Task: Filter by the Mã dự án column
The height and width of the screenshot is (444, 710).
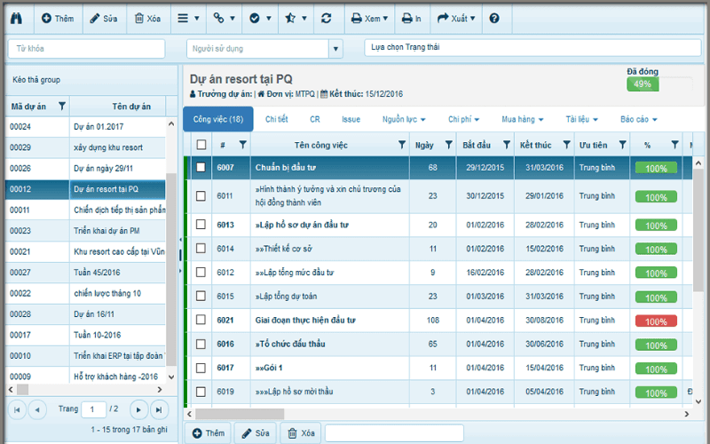Action: coord(62,107)
